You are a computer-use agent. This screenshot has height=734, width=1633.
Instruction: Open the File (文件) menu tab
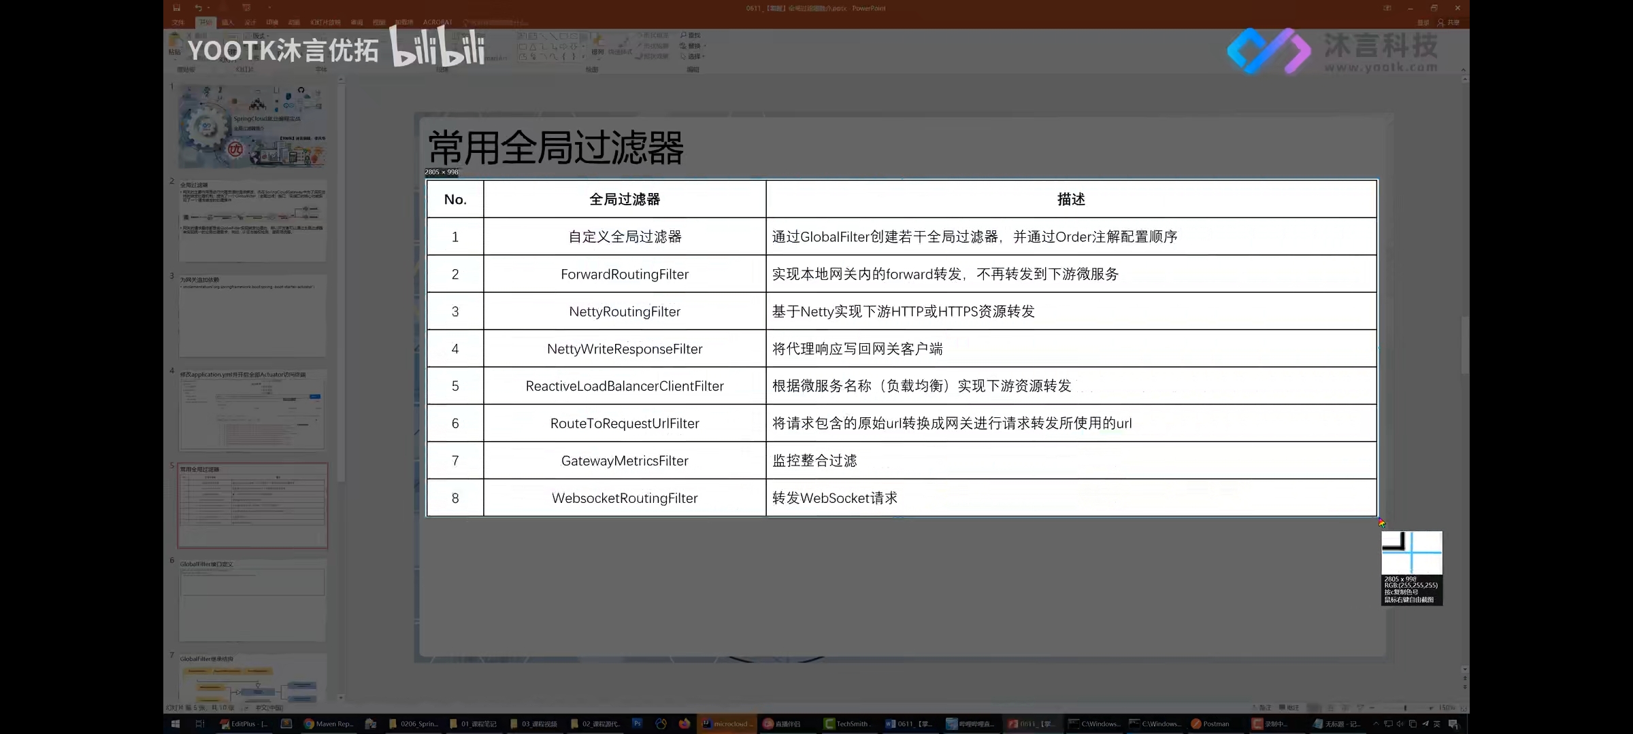point(178,22)
